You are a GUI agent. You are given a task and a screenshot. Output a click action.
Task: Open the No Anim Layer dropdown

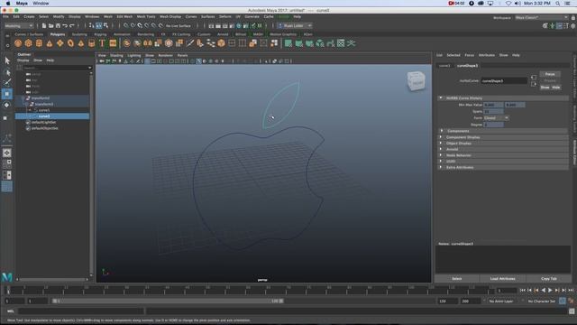point(501,301)
